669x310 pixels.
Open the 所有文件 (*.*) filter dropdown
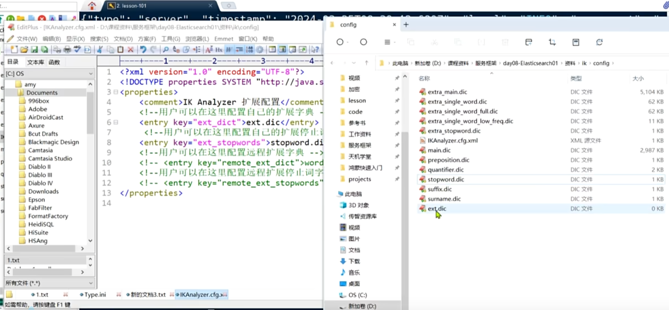click(91, 283)
